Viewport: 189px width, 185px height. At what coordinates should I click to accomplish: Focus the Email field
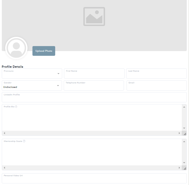(x=157, y=85)
